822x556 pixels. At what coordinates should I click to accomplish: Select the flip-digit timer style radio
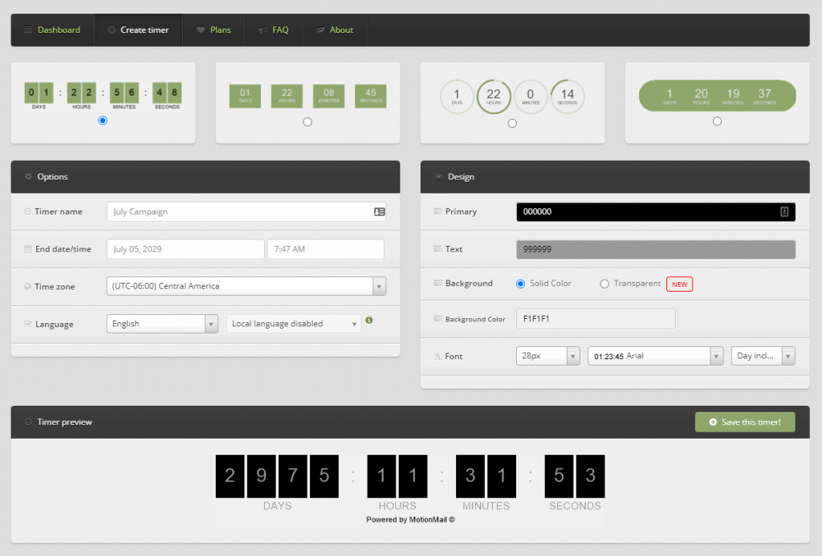(103, 121)
